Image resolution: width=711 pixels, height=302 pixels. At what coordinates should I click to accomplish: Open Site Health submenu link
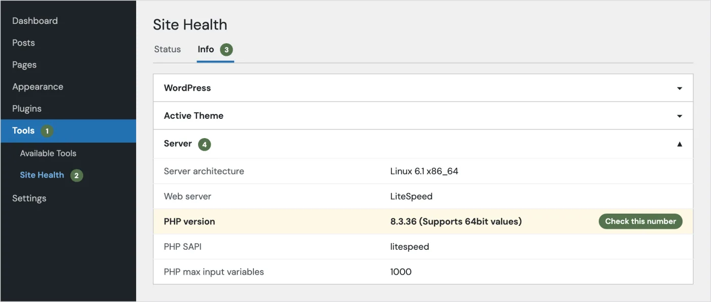[x=42, y=175]
